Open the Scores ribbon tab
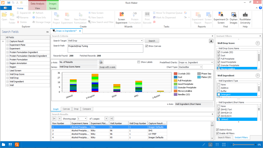263x148 pixels. [53, 8]
